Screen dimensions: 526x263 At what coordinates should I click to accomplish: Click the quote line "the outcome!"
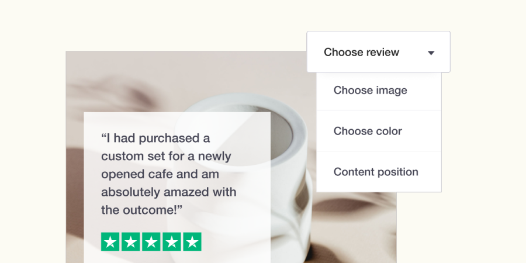[x=141, y=210]
